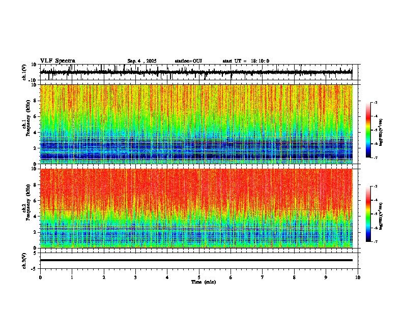
Task: Click the "VLF Spectra" plot title
Action: (x=57, y=60)
